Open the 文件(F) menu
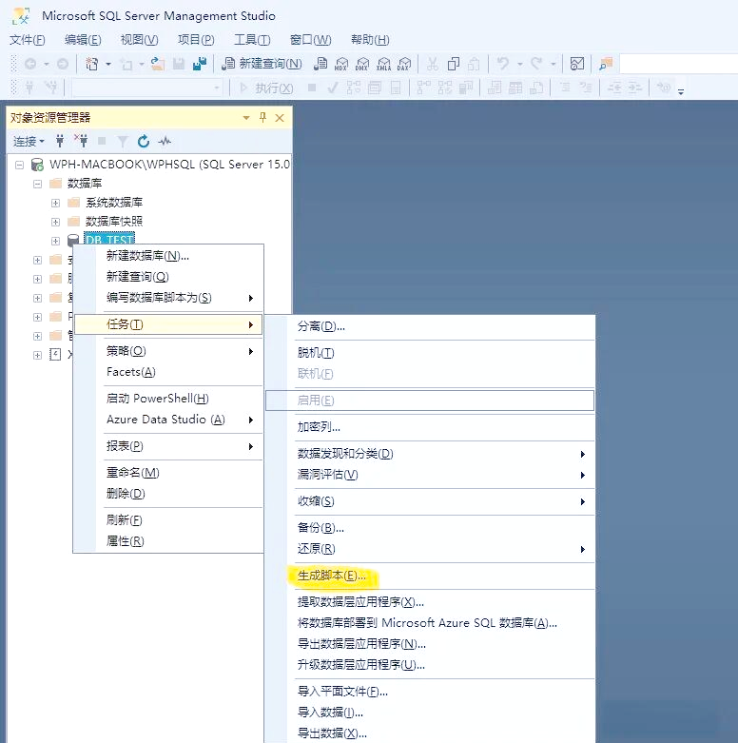 [x=28, y=40]
